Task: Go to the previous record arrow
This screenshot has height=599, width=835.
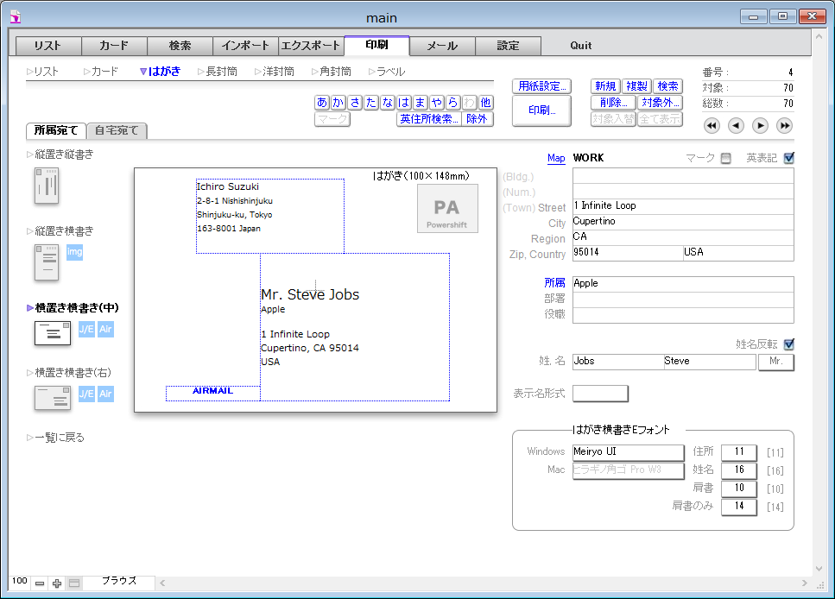Action: 736,126
